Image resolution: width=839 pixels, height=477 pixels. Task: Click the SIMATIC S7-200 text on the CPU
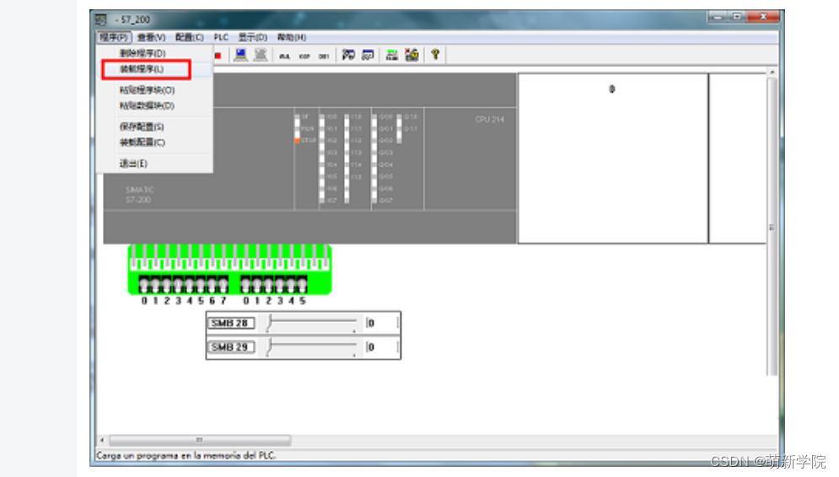click(x=139, y=195)
